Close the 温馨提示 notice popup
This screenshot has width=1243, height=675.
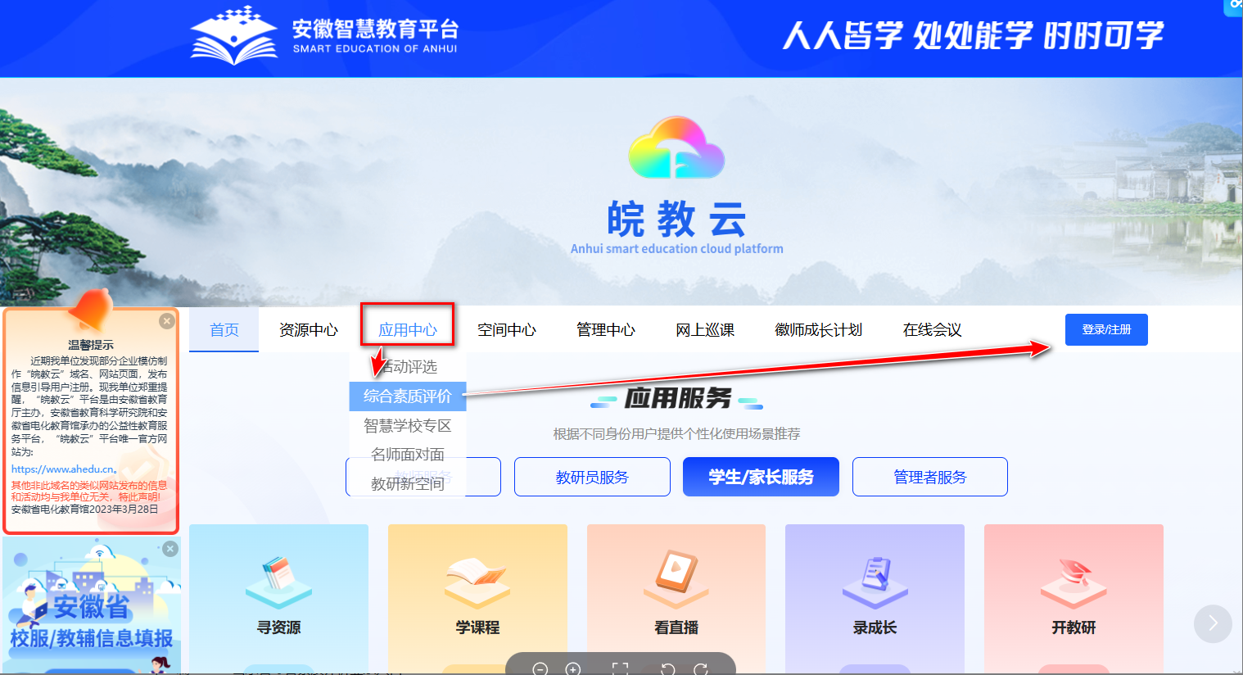click(x=167, y=321)
